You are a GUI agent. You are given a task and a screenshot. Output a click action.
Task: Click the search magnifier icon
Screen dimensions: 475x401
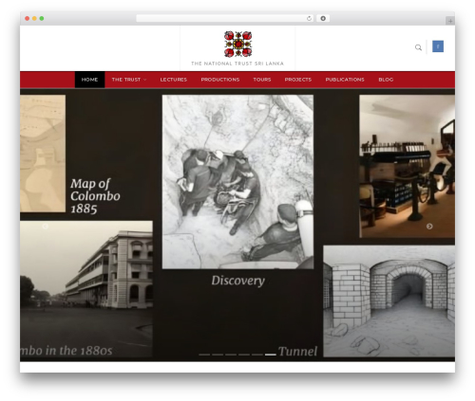(x=418, y=47)
